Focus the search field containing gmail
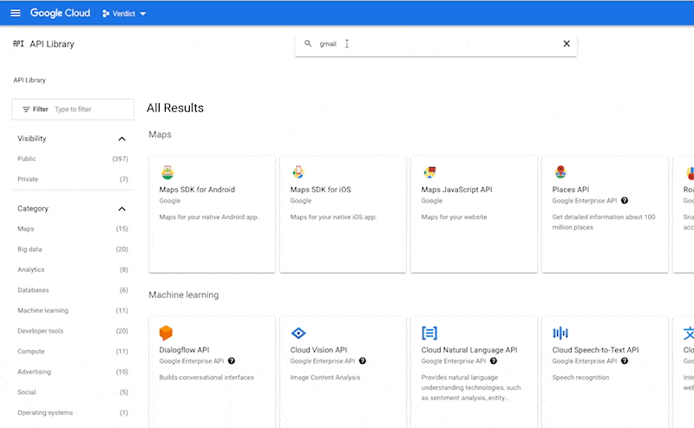Viewport: 694px width, 428px height. (x=436, y=44)
